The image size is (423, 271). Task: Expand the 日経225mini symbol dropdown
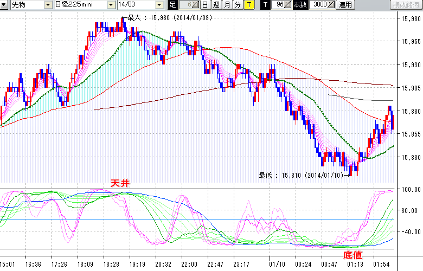pyautogui.click(x=112, y=5)
